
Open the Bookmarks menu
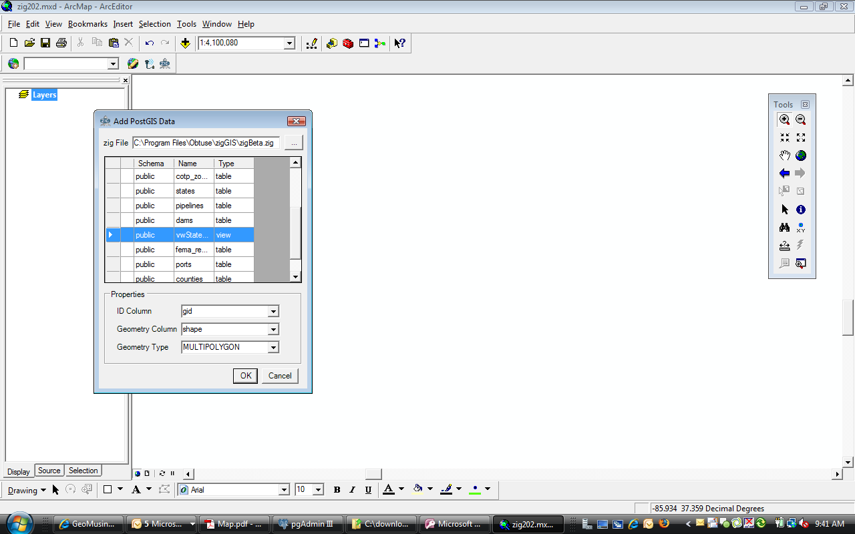[88, 24]
